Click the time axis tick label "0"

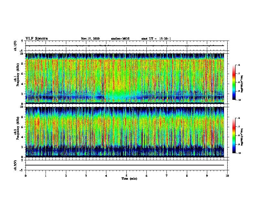coord(26,176)
